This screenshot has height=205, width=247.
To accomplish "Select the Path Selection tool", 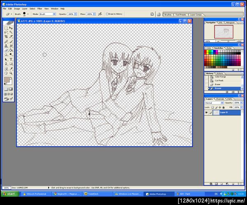I will pos(6,60).
